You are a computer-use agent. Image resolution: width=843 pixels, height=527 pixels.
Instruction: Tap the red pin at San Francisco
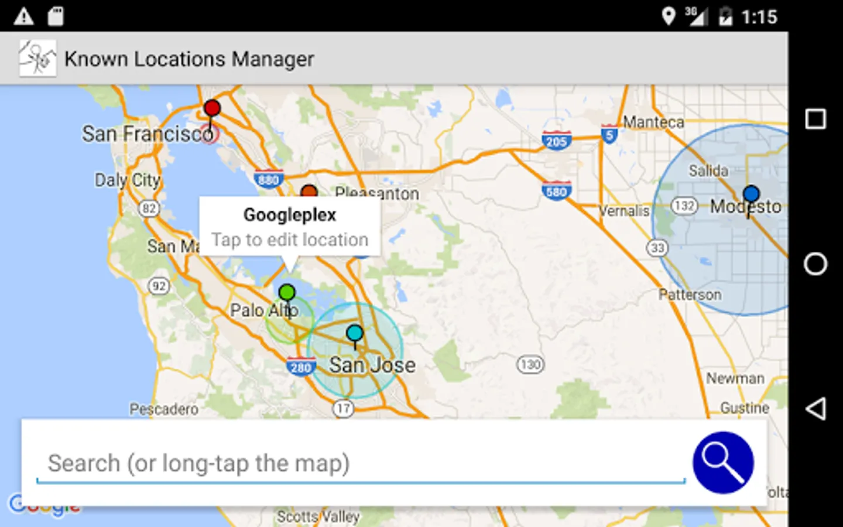[x=212, y=108]
